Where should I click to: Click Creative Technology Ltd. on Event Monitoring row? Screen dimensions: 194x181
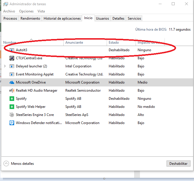tap(84, 74)
